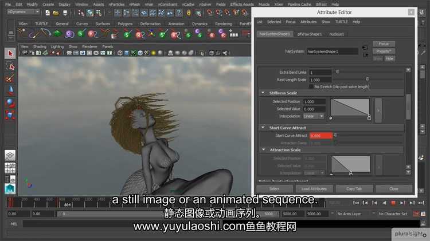Click the Hide button
This screenshot has width=430, height=241.
(x=389, y=58)
